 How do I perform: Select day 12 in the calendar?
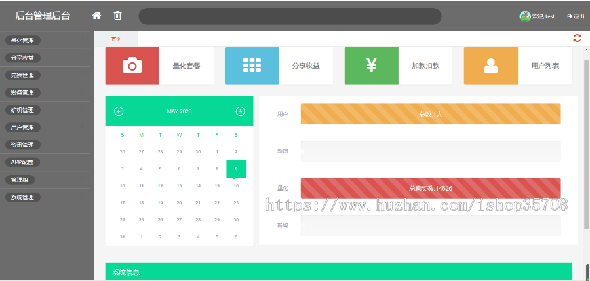[161, 186]
